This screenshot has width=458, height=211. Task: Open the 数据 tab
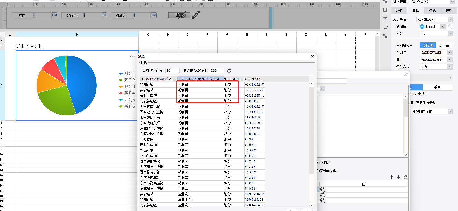[x=416, y=10]
